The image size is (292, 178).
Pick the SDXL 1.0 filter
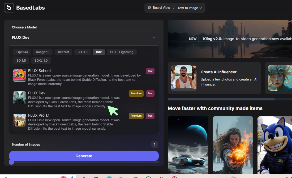(x=41, y=60)
